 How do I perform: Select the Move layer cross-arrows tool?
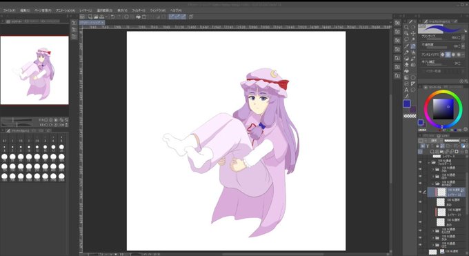(x=413, y=33)
